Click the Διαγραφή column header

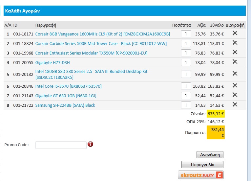(235, 25)
